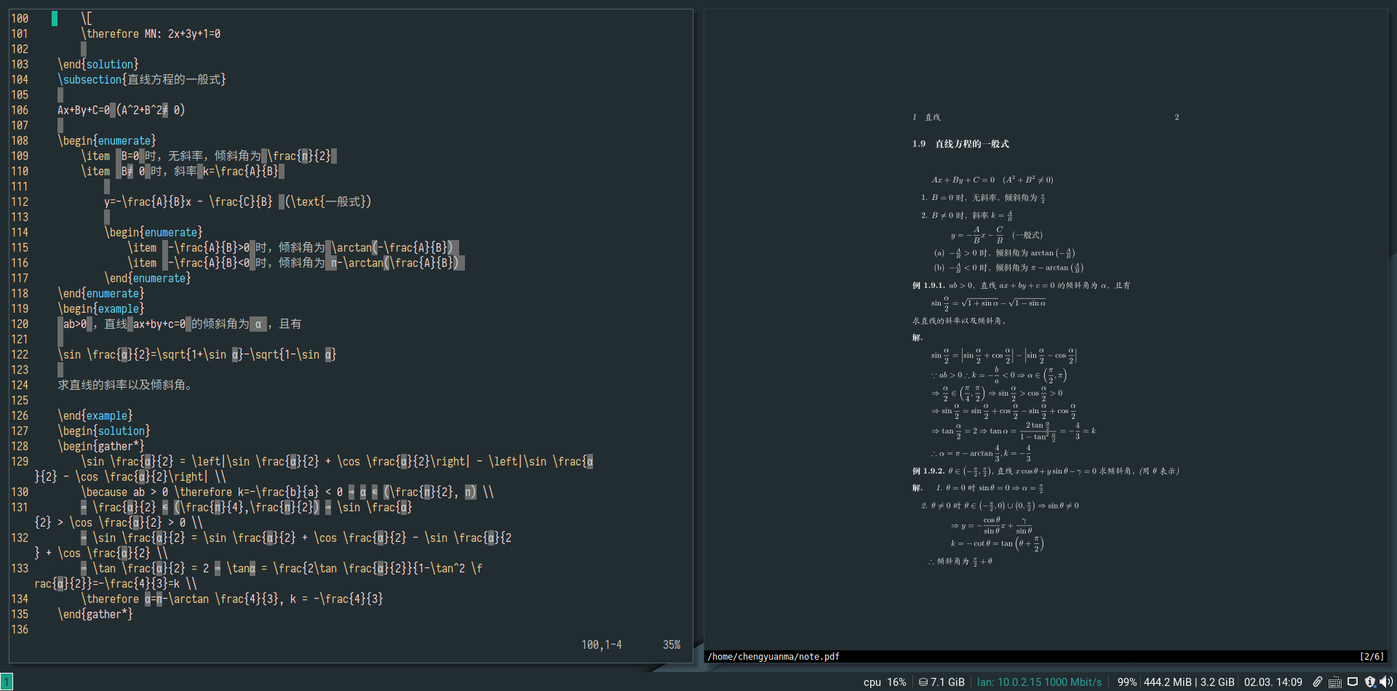Click \end{example} on line 126
Image resolution: width=1397 pixels, height=691 pixels.
pyautogui.click(x=95, y=415)
